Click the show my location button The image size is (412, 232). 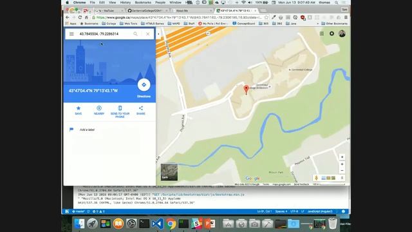(x=342, y=157)
